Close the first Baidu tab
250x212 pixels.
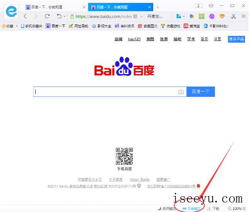(84, 7)
